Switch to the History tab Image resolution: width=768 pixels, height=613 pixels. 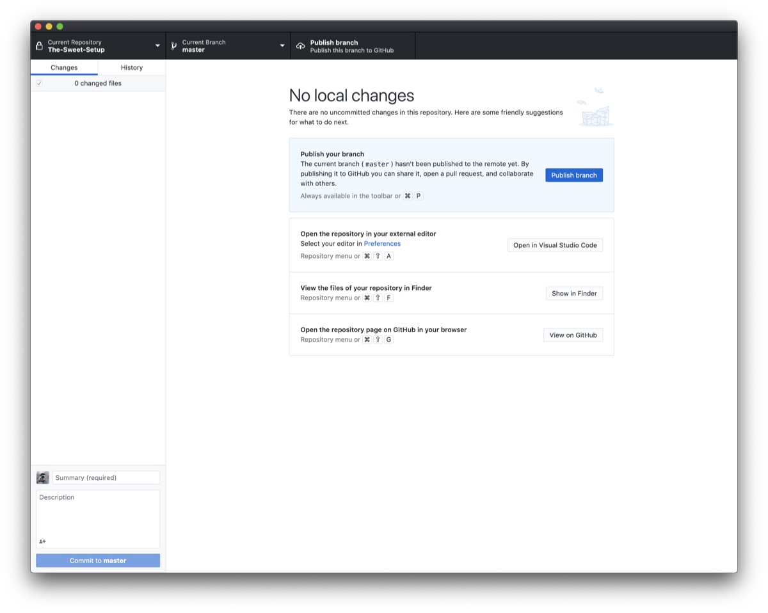[x=132, y=67]
